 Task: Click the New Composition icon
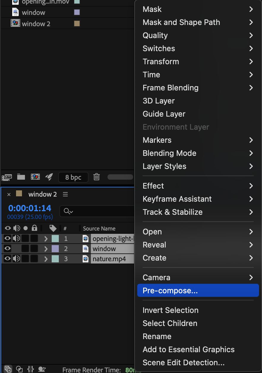(x=35, y=177)
